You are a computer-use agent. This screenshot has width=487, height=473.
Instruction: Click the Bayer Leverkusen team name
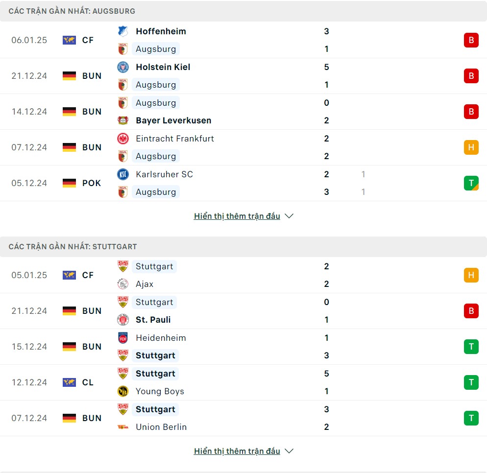click(x=173, y=120)
